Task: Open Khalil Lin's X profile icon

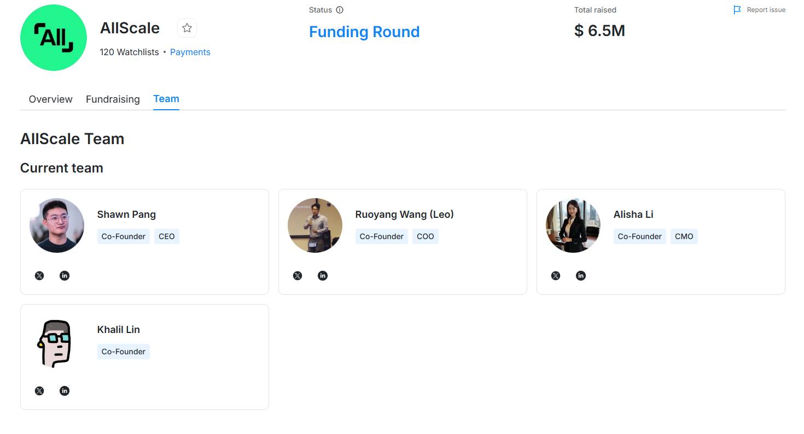Action: click(x=39, y=391)
